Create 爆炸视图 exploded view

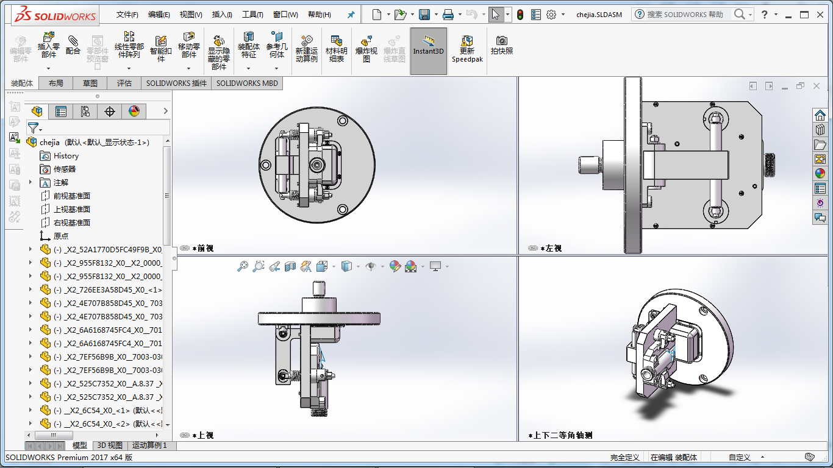pyautogui.click(x=366, y=49)
